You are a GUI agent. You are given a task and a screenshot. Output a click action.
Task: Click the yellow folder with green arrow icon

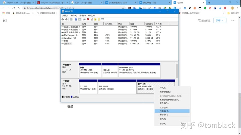tap(95, 19)
